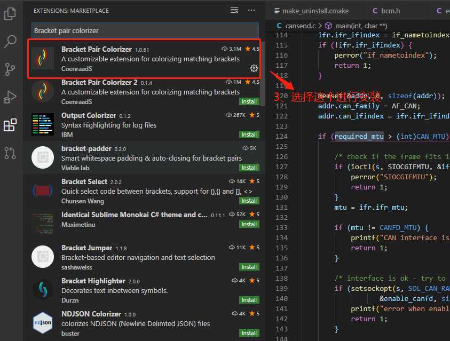The height and width of the screenshot is (341, 450).
Task: Click publisher name Viable lab
Action: [75, 168]
